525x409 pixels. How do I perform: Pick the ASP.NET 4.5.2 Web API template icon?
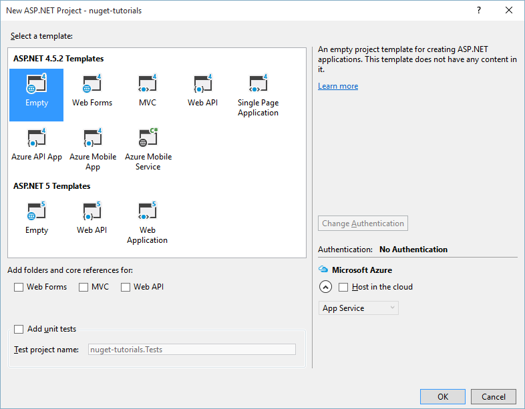pos(203,83)
